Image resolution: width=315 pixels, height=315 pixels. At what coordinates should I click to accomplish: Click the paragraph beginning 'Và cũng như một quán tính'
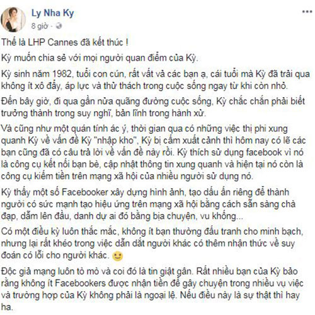point(153,152)
